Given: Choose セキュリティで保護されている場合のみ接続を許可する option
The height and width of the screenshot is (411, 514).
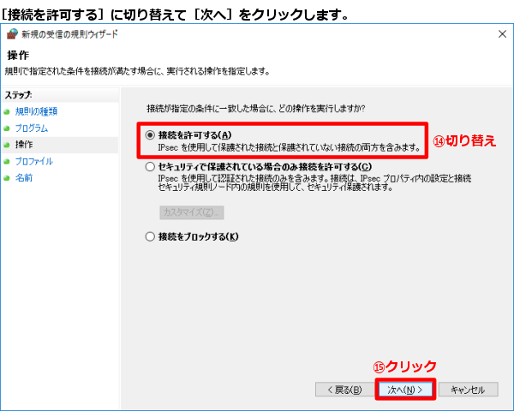Looking at the screenshot, I should coord(151,167).
